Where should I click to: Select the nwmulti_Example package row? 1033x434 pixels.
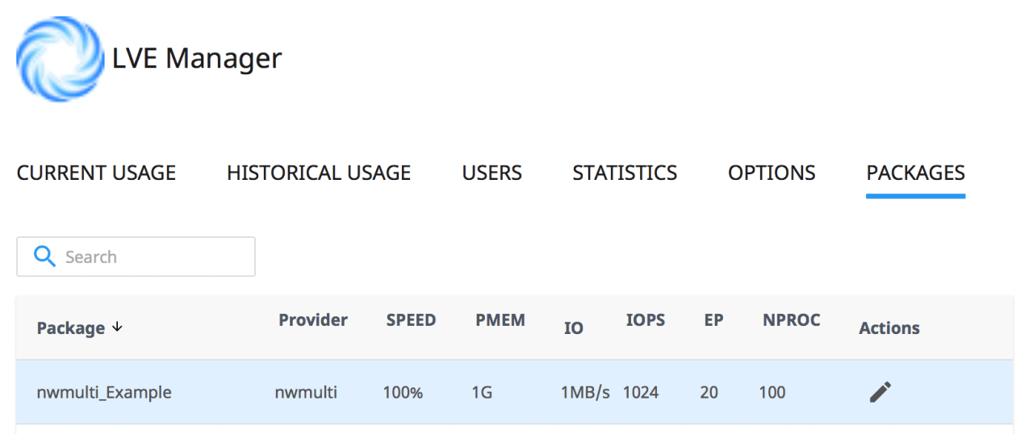pyautogui.click(x=514, y=392)
